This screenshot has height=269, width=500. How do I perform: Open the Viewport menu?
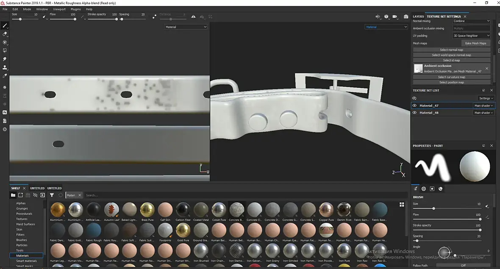(x=59, y=9)
